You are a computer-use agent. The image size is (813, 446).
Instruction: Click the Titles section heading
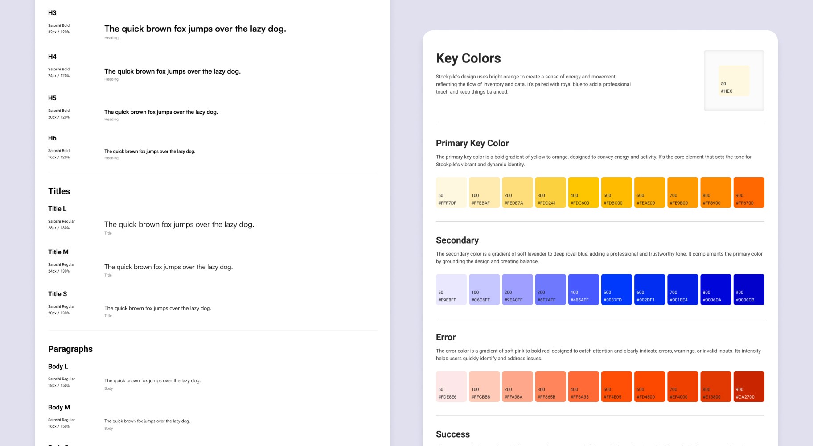click(59, 191)
